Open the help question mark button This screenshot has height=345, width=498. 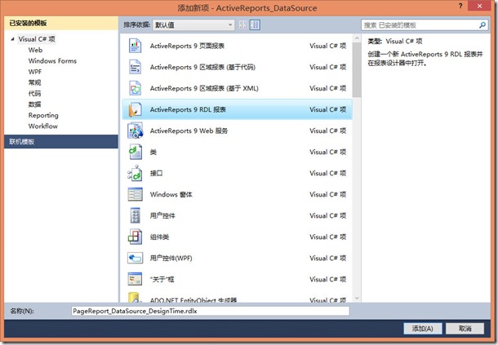460,6
